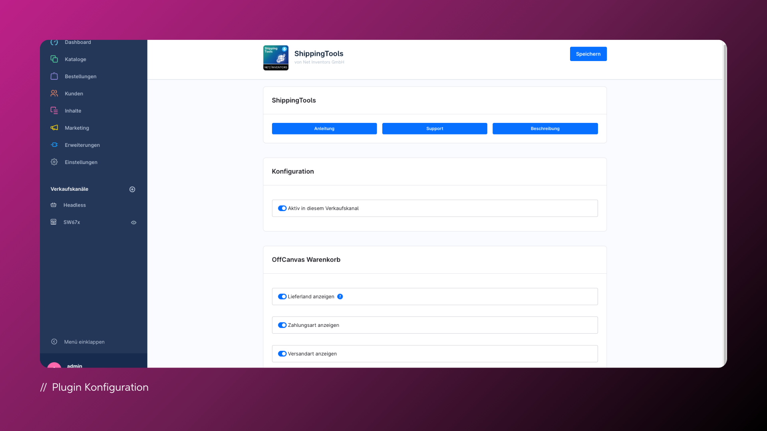Add a new Verkaufskanal via plus icon

point(132,189)
